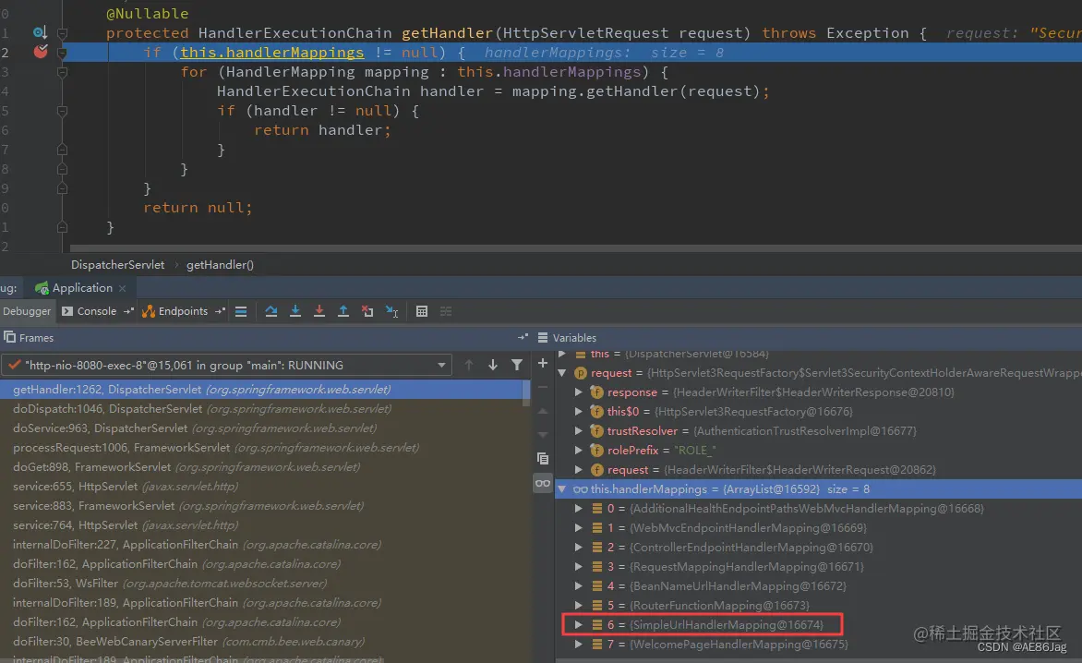Click the Spring leaf icon in Application tab
The height and width of the screenshot is (663, 1082).
point(42,288)
